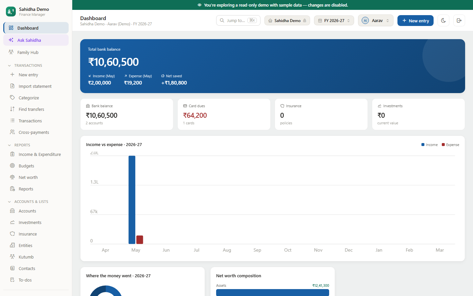Click the Assets bar in Net worth composition
This screenshot has height=296, width=473.
pyautogui.click(x=273, y=292)
